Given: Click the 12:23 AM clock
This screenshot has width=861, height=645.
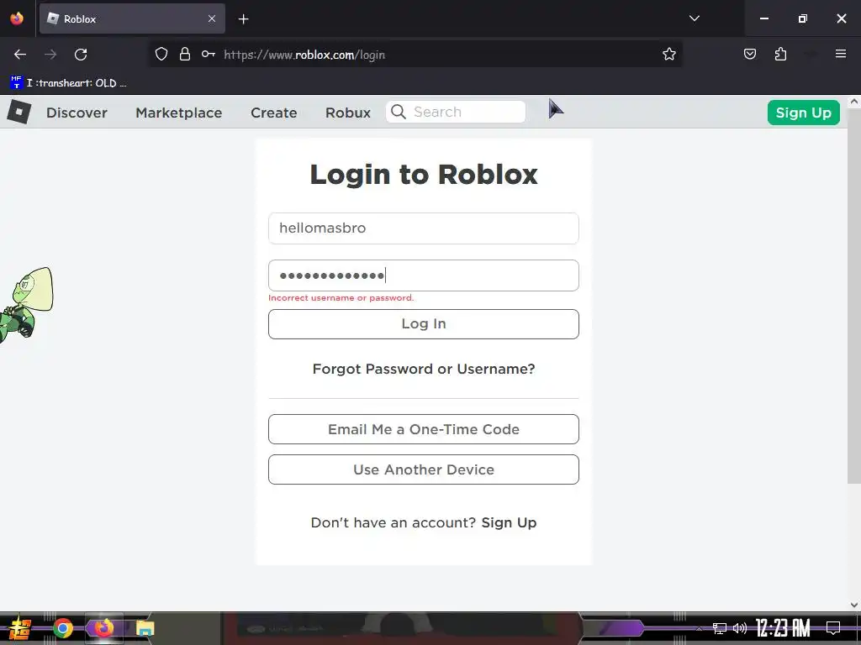Looking at the screenshot, I should click(783, 628).
